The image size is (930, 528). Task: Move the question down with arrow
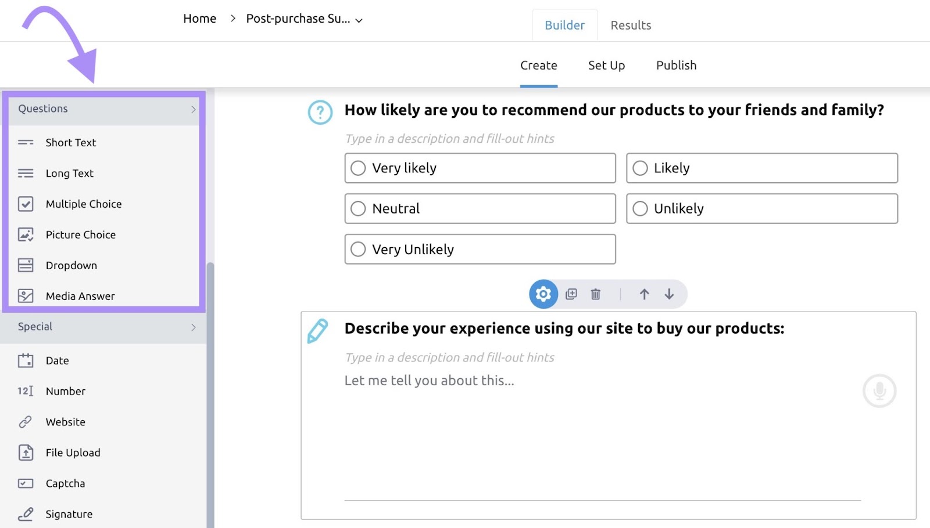pyautogui.click(x=669, y=294)
